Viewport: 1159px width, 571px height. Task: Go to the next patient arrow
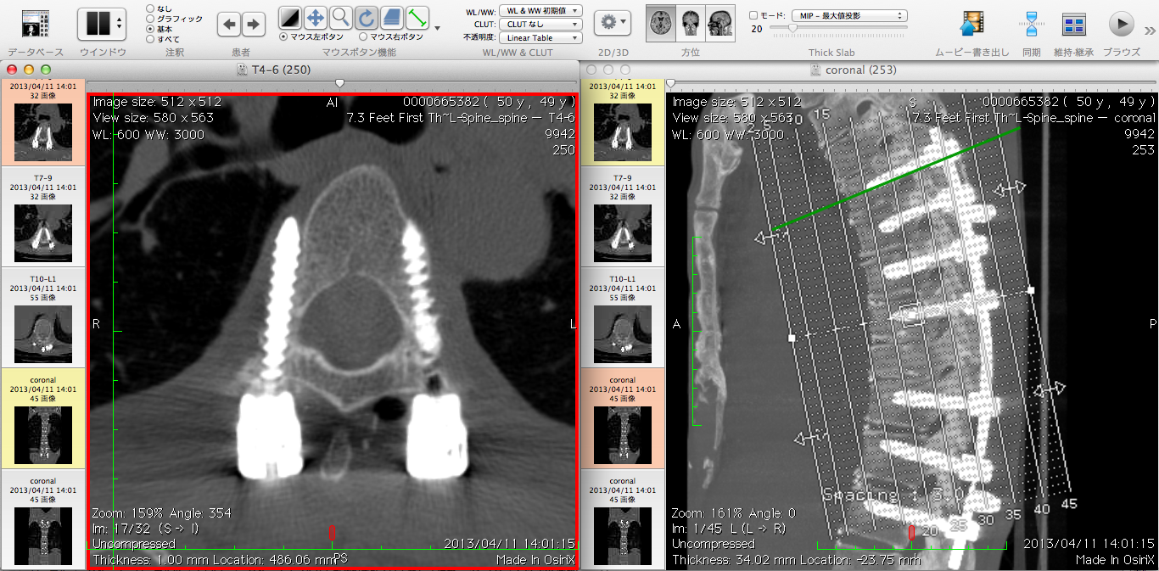[253, 24]
